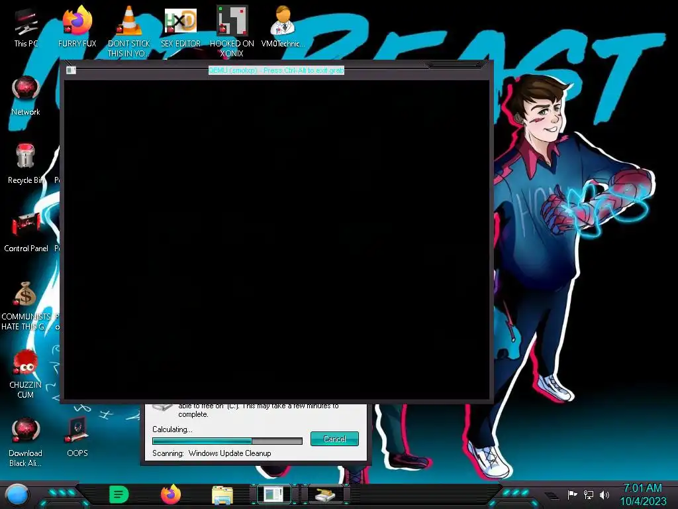Click the Disk Cleanup progress bar
The image size is (678, 509).
[228, 441]
